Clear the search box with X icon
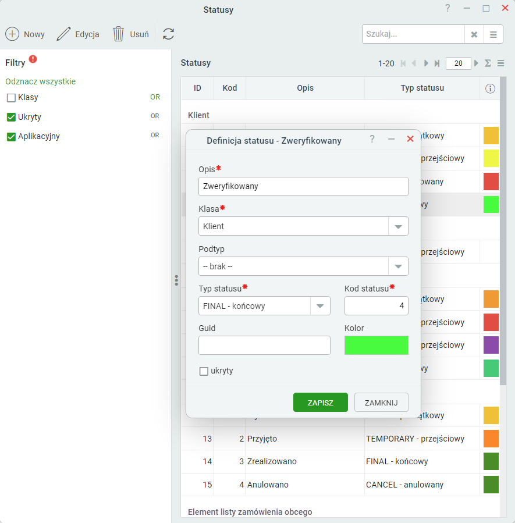Image resolution: width=515 pixels, height=523 pixels. click(x=474, y=34)
